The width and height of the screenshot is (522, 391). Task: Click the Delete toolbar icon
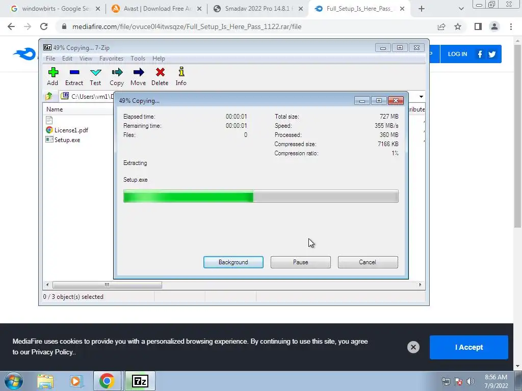160,76
